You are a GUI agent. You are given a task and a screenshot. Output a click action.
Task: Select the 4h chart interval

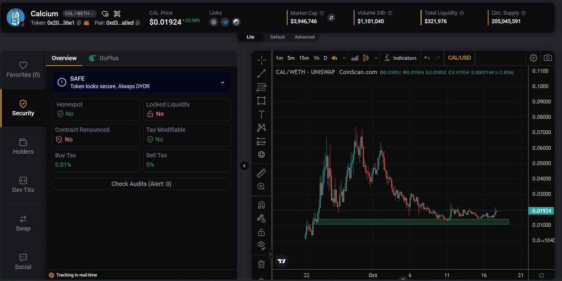point(334,58)
